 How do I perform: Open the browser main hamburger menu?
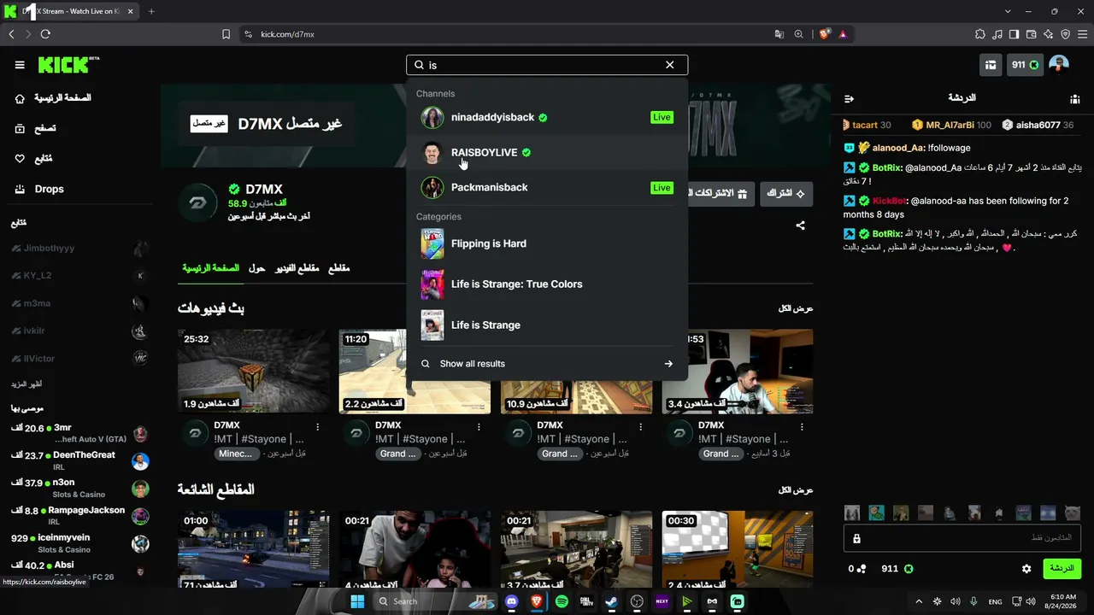tap(1083, 34)
